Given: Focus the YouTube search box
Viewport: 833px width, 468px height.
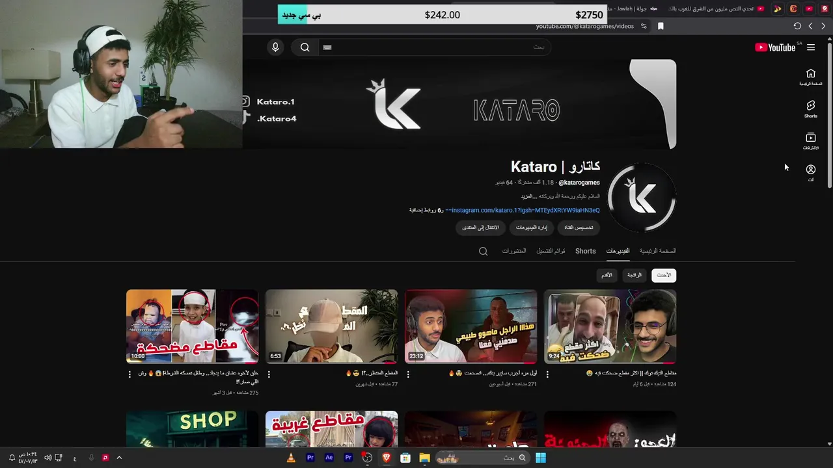Looking at the screenshot, I should [x=434, y=47].
